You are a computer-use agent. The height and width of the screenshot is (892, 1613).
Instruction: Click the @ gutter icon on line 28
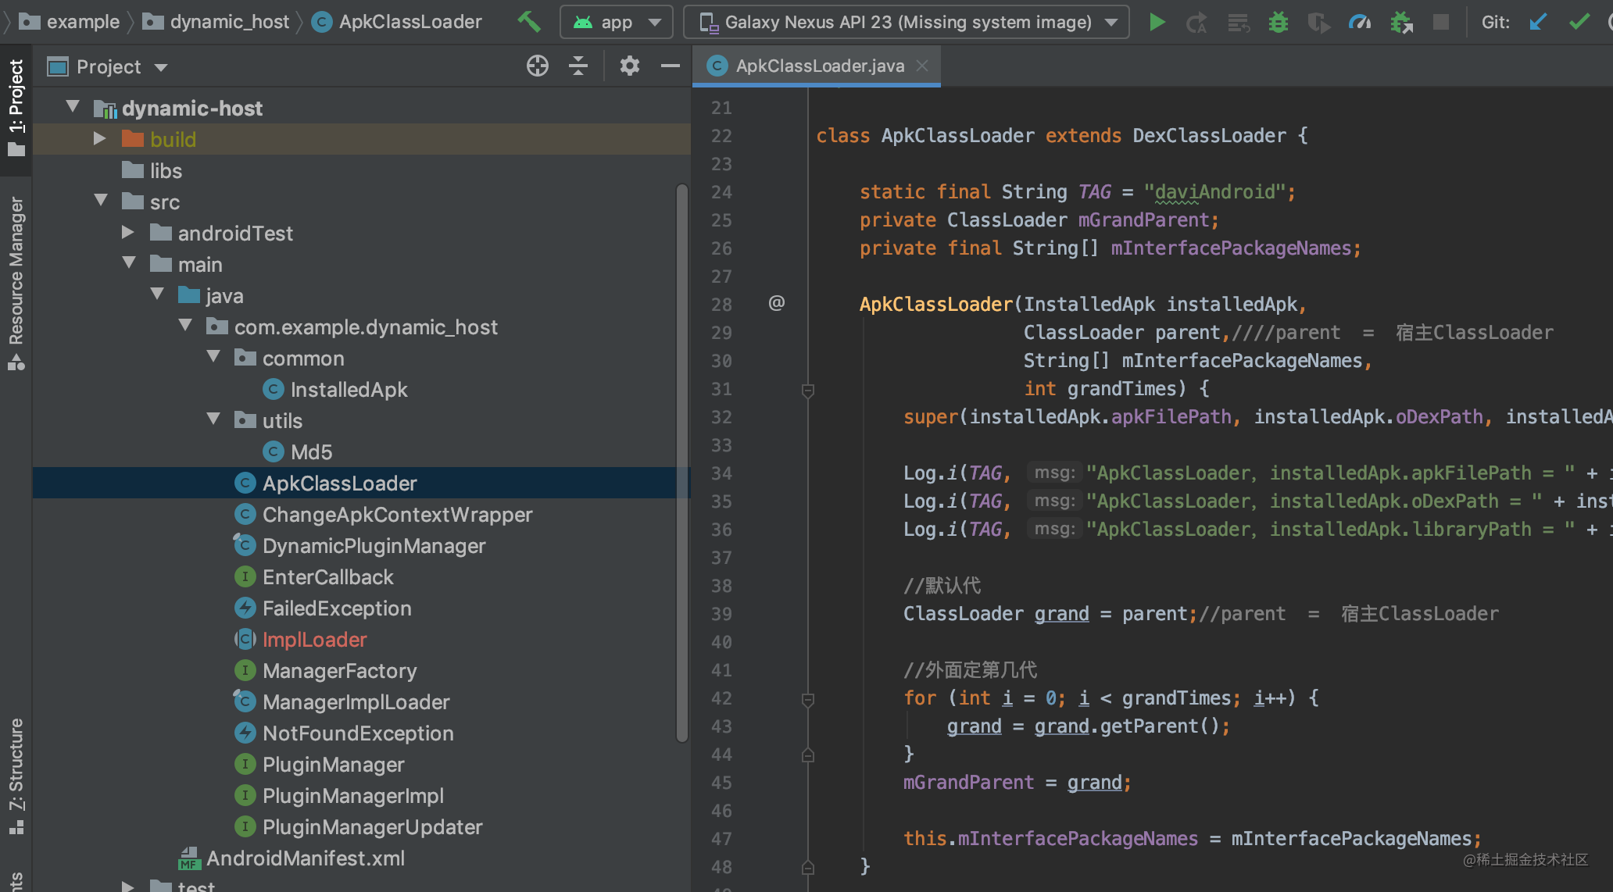(x=776, y=302)
